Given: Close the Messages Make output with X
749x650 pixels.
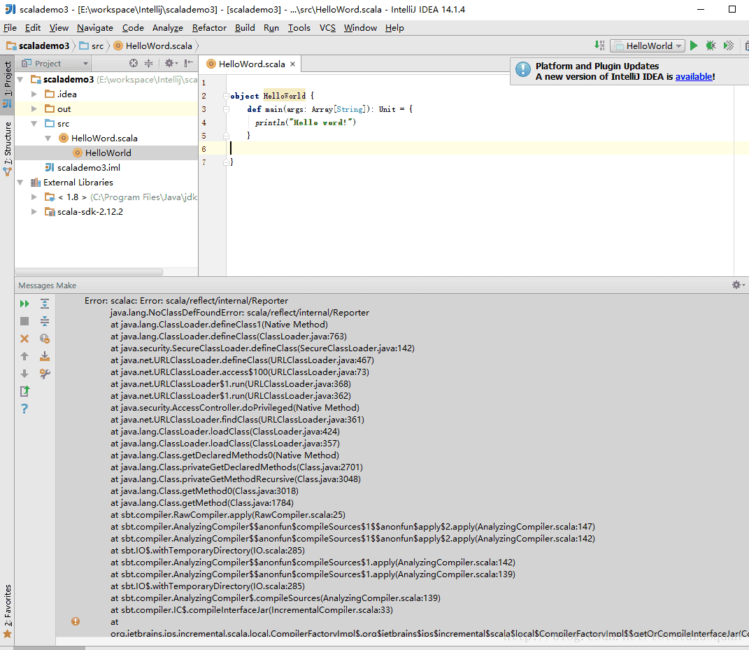Looking at the screenshot, I should pyautogui.click(x=24, y=339).
